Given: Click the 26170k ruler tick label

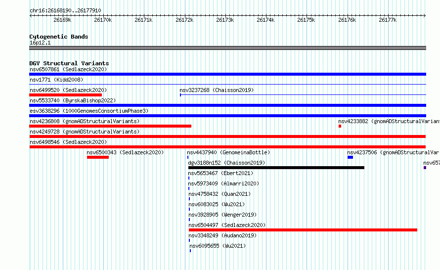Looking at the screenshot, I should click(x=103, y=20).
